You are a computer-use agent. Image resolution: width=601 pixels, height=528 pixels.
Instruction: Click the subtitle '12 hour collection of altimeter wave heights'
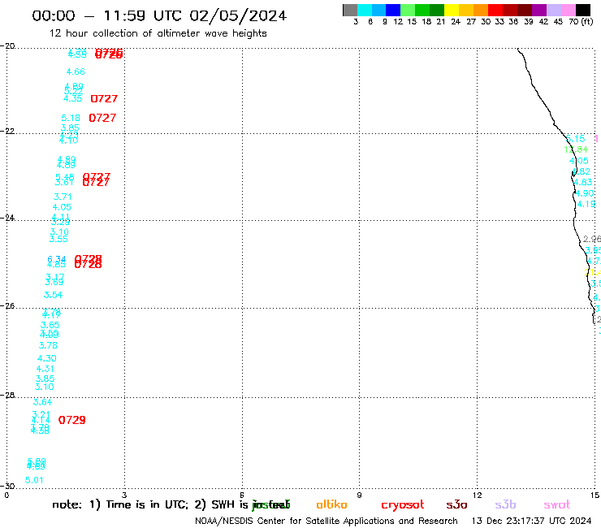pyautogui.click(x=158, y=33)
